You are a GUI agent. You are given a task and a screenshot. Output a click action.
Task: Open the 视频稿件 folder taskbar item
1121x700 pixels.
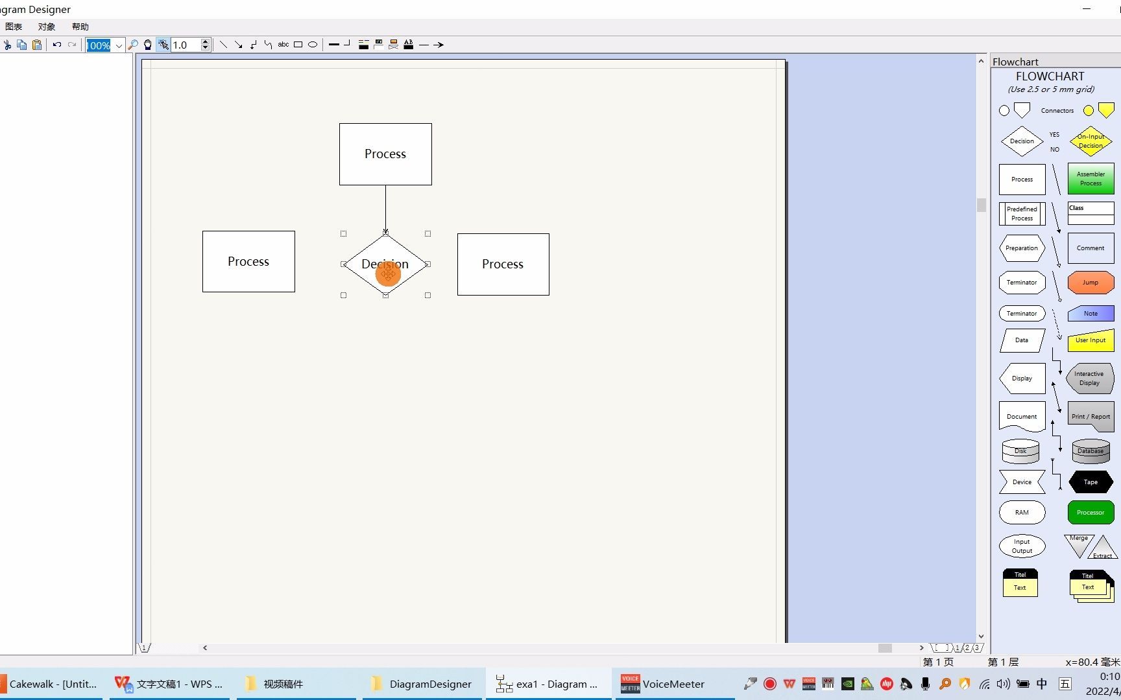(296, 684)
